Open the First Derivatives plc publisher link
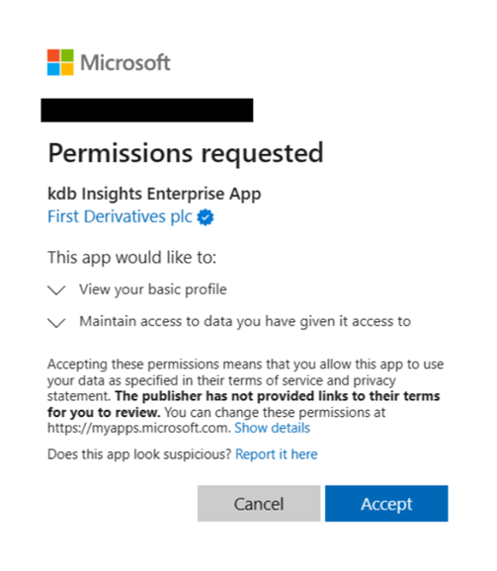Viewport: 497px width, 571px height. [x=120, y=216]
